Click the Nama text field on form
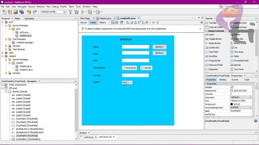Viewport: 259px width, 145px height. (136, 47)
